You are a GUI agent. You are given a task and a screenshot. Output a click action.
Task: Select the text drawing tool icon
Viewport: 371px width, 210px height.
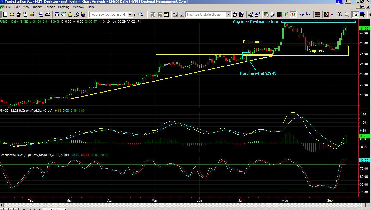(x=363, y=14)
